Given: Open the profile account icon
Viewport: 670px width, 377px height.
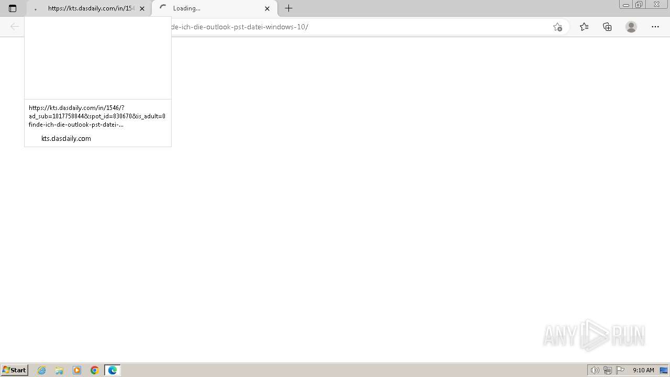Looking at the screenshot, I should [x=631, y=27].
